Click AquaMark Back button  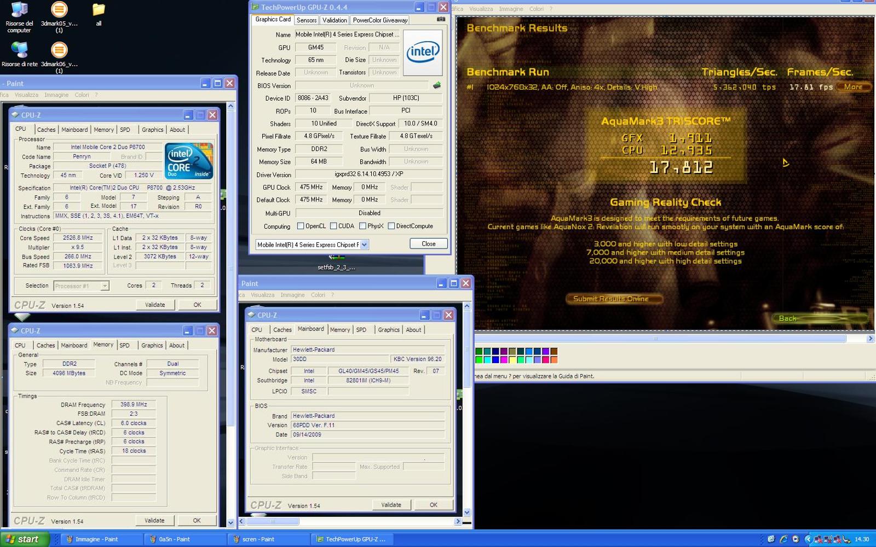(x=820, y=318)
